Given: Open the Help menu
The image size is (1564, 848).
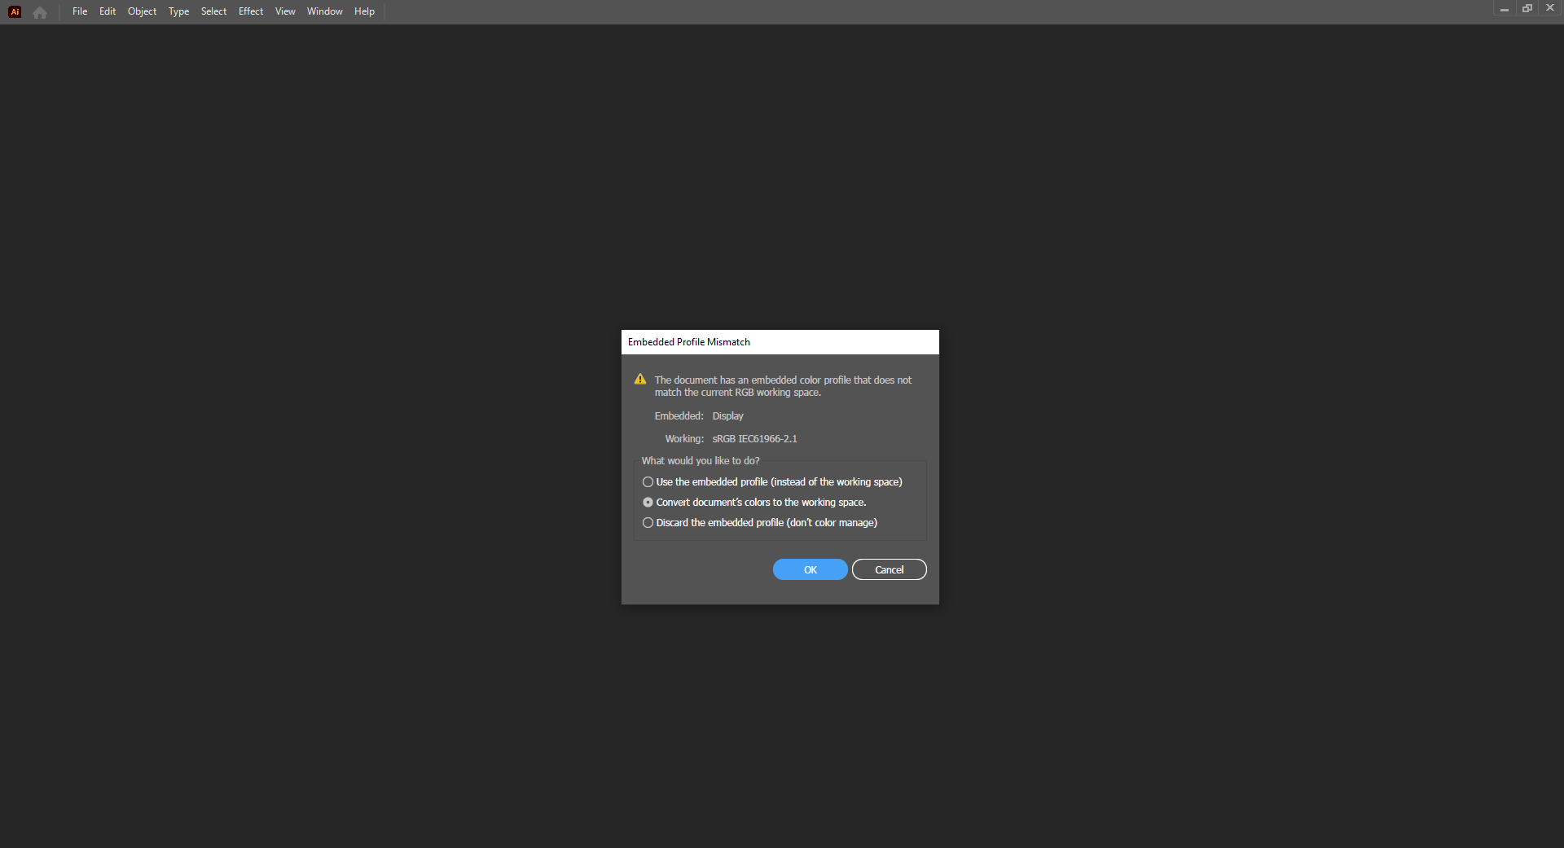Looking at the screenshot, I should tap(363, 11).
